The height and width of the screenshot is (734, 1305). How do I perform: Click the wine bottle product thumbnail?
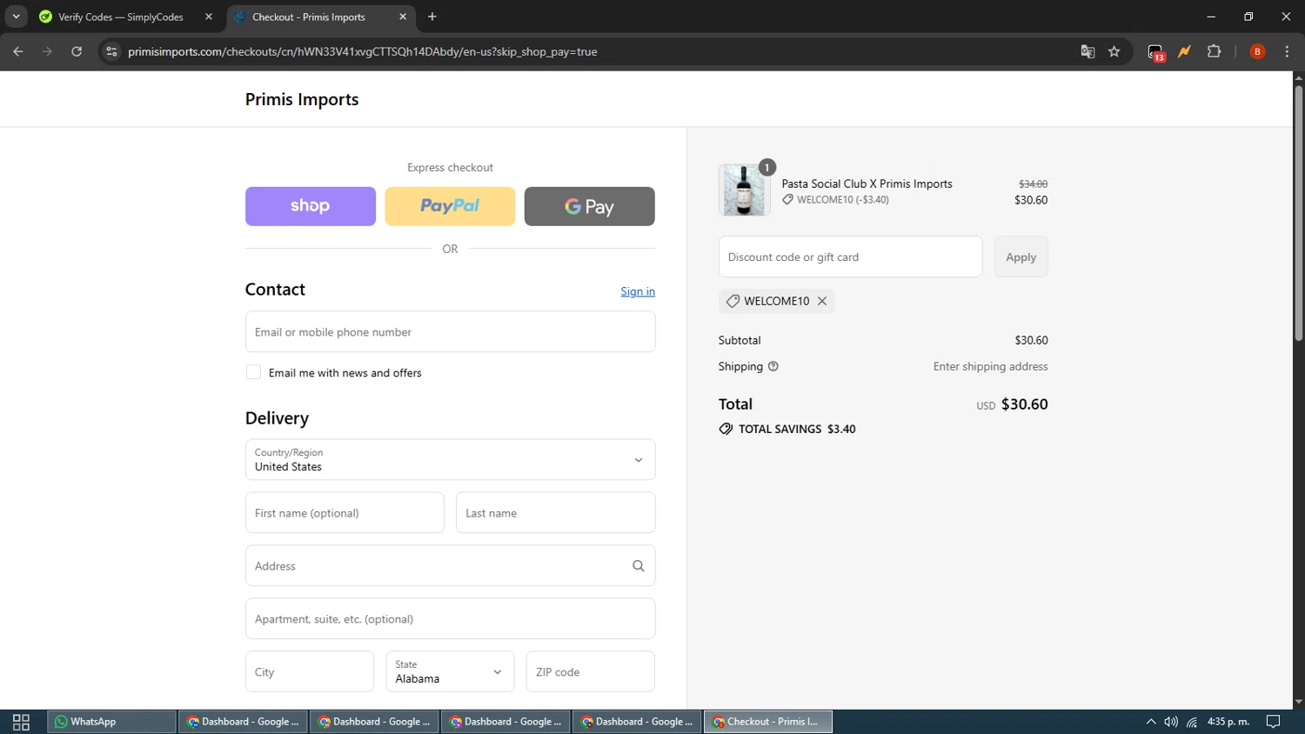(x=745, y=190)
